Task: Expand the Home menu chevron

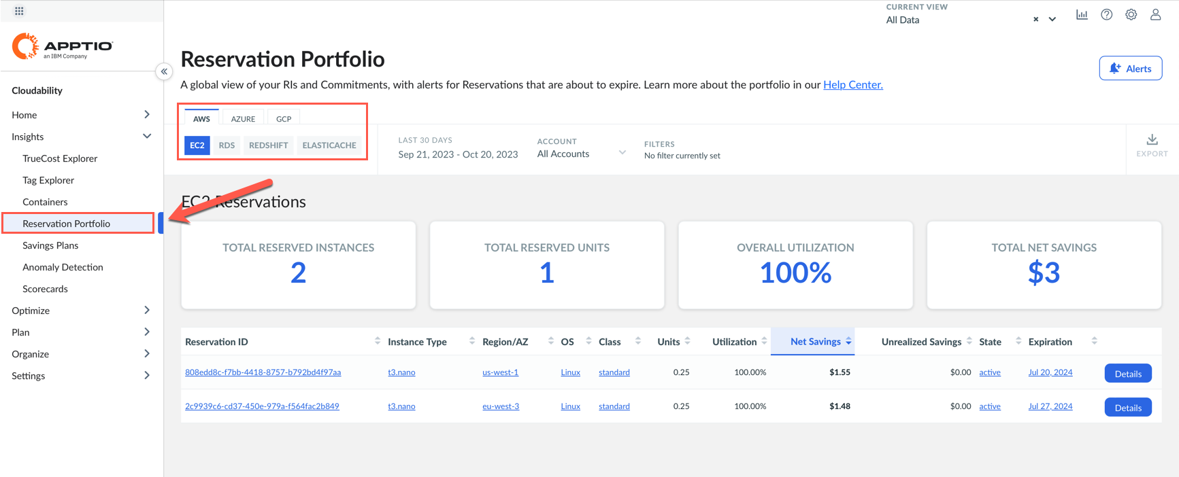Action: 147,114
